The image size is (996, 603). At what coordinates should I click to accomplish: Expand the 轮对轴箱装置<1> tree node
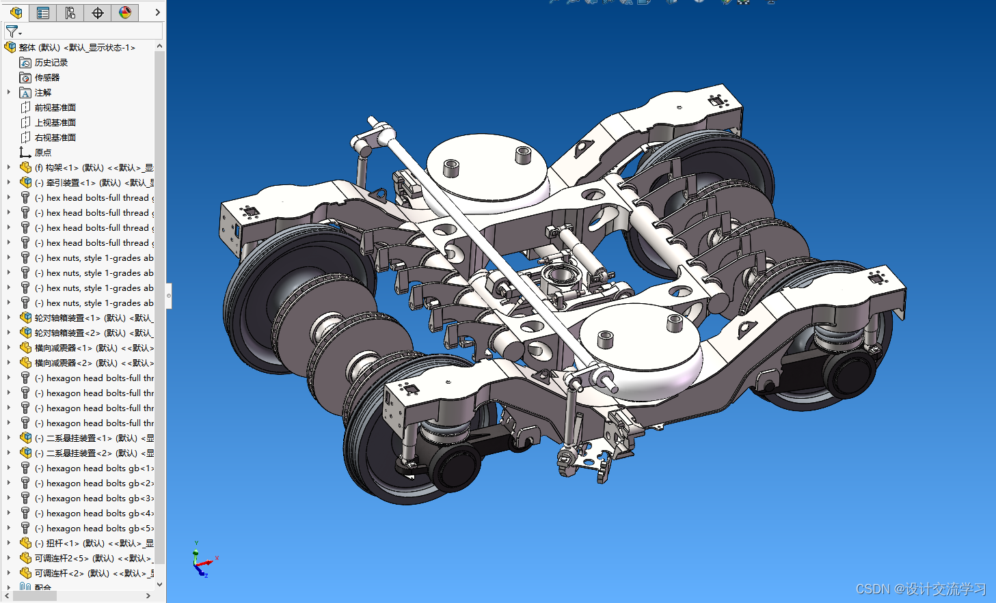tap(9, 318)
